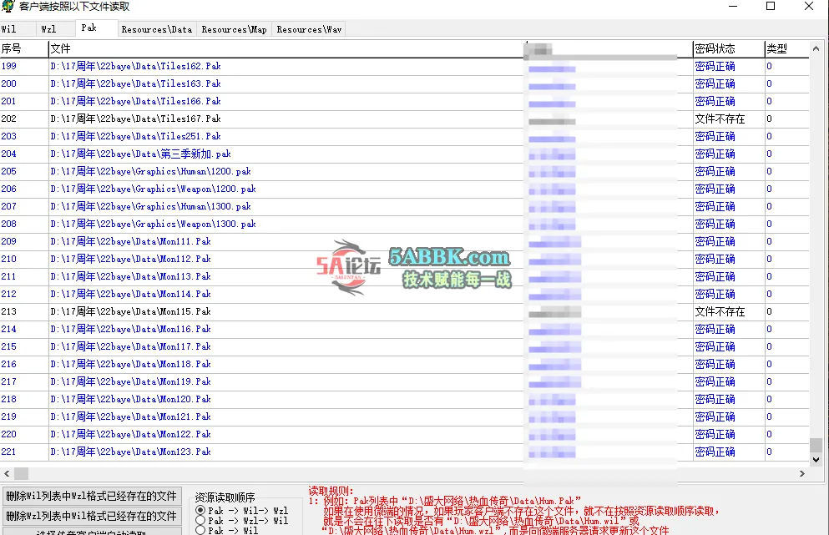Select file row Mon115.Pak
The width and height of the screenshot is (829, 535).
(x=404, y=311)
